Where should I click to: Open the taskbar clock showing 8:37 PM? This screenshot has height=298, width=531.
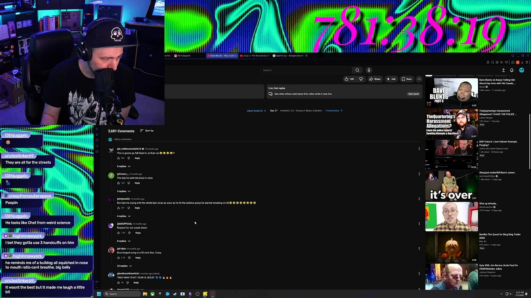pyautogui.click(x=520, y=294)
